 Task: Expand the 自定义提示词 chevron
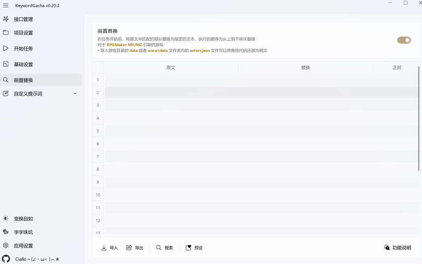[x=75, y=93]
